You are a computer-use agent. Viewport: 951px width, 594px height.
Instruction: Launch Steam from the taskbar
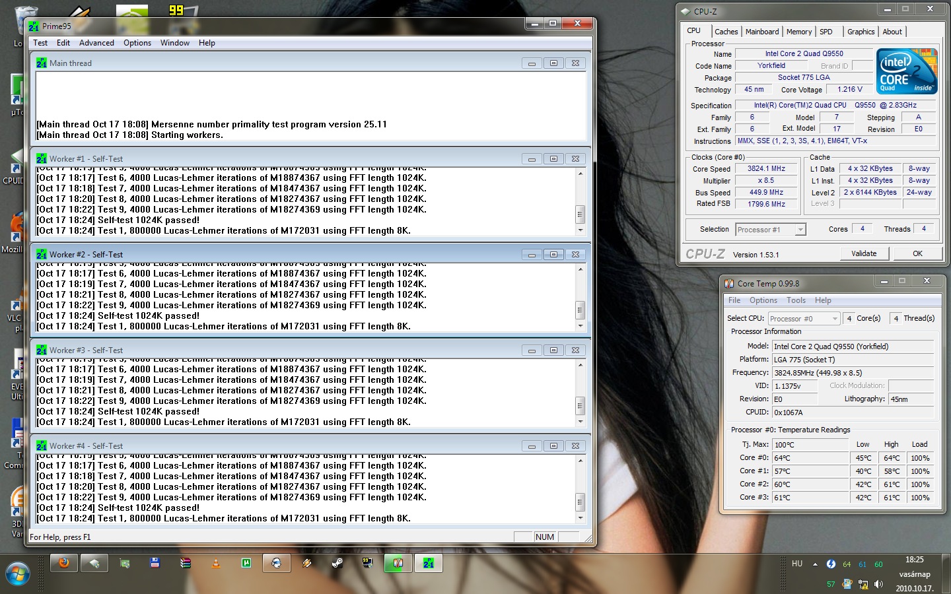tap(337, 563)
